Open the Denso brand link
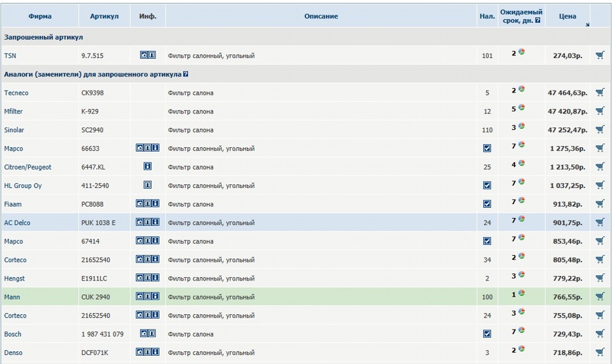 pyautogui.click(x=13, y=353)
